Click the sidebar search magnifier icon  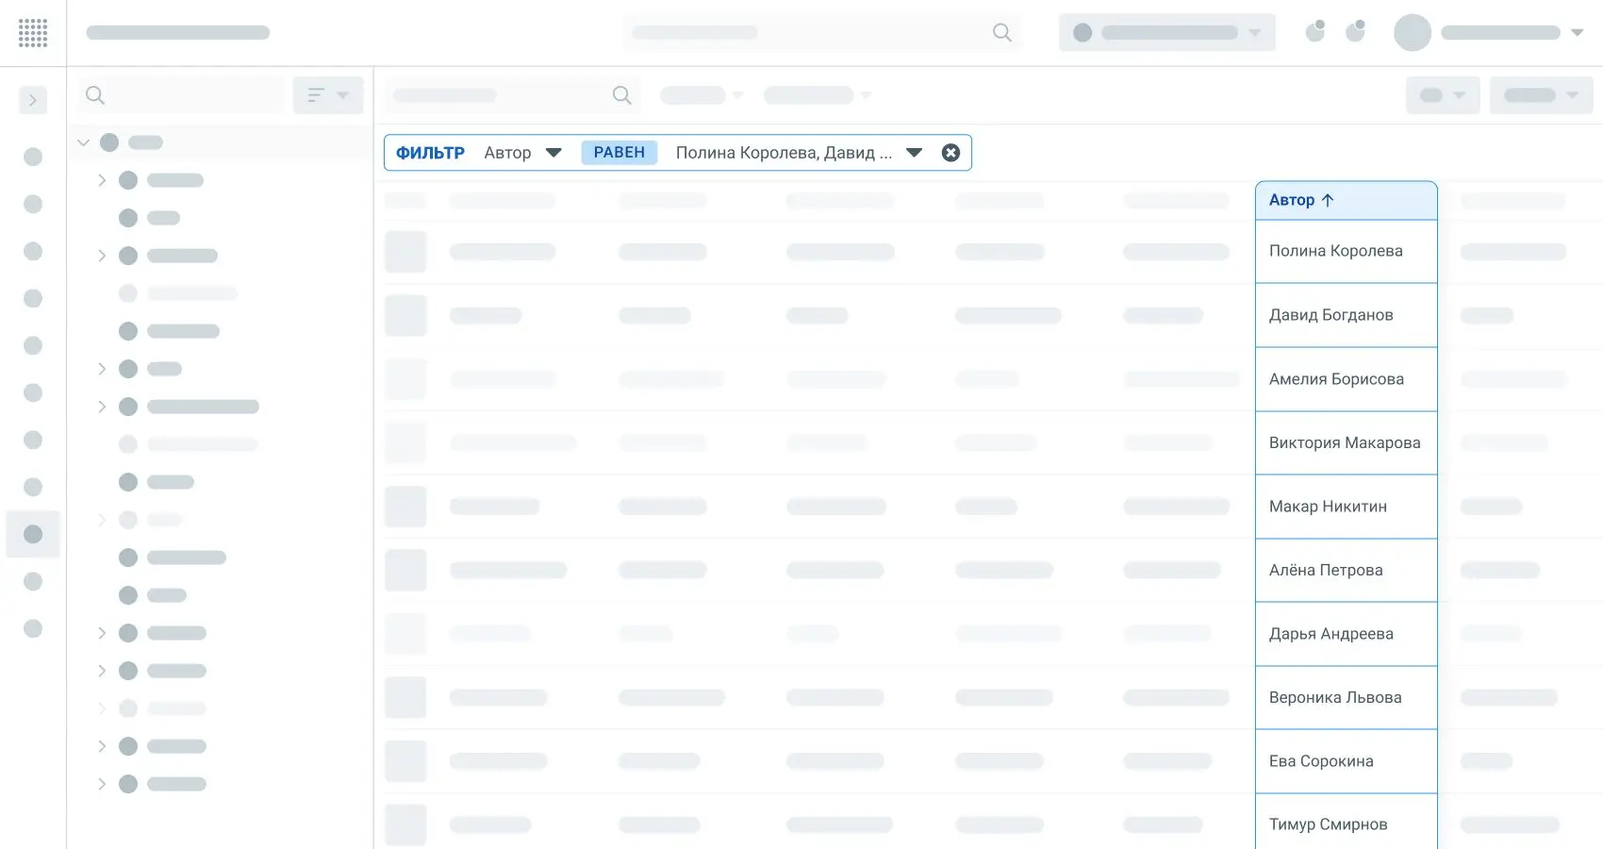[x=95, y=95]
